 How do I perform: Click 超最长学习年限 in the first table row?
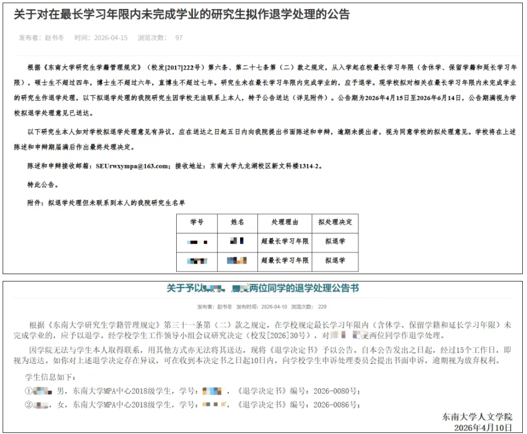tap(285, 242)
